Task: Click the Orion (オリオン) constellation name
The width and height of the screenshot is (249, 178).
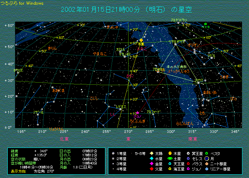Action: click(x=193, y=45)
